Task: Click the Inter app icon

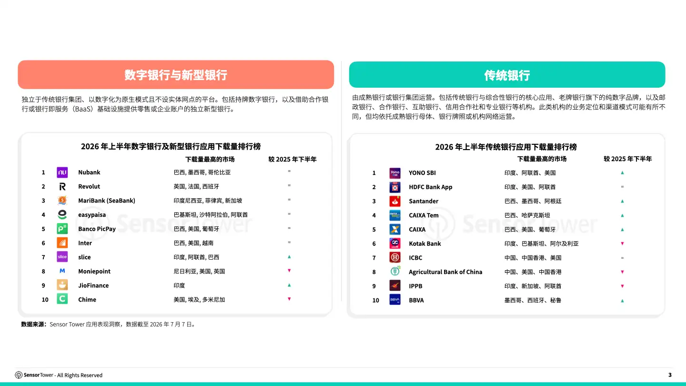Action: click(62, 243)
